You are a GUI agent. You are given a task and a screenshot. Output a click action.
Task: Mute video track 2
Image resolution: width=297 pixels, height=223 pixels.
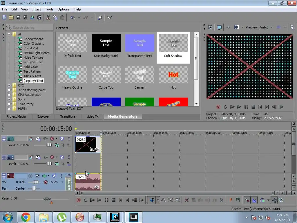pyautogui.click(x=62, y=157)
